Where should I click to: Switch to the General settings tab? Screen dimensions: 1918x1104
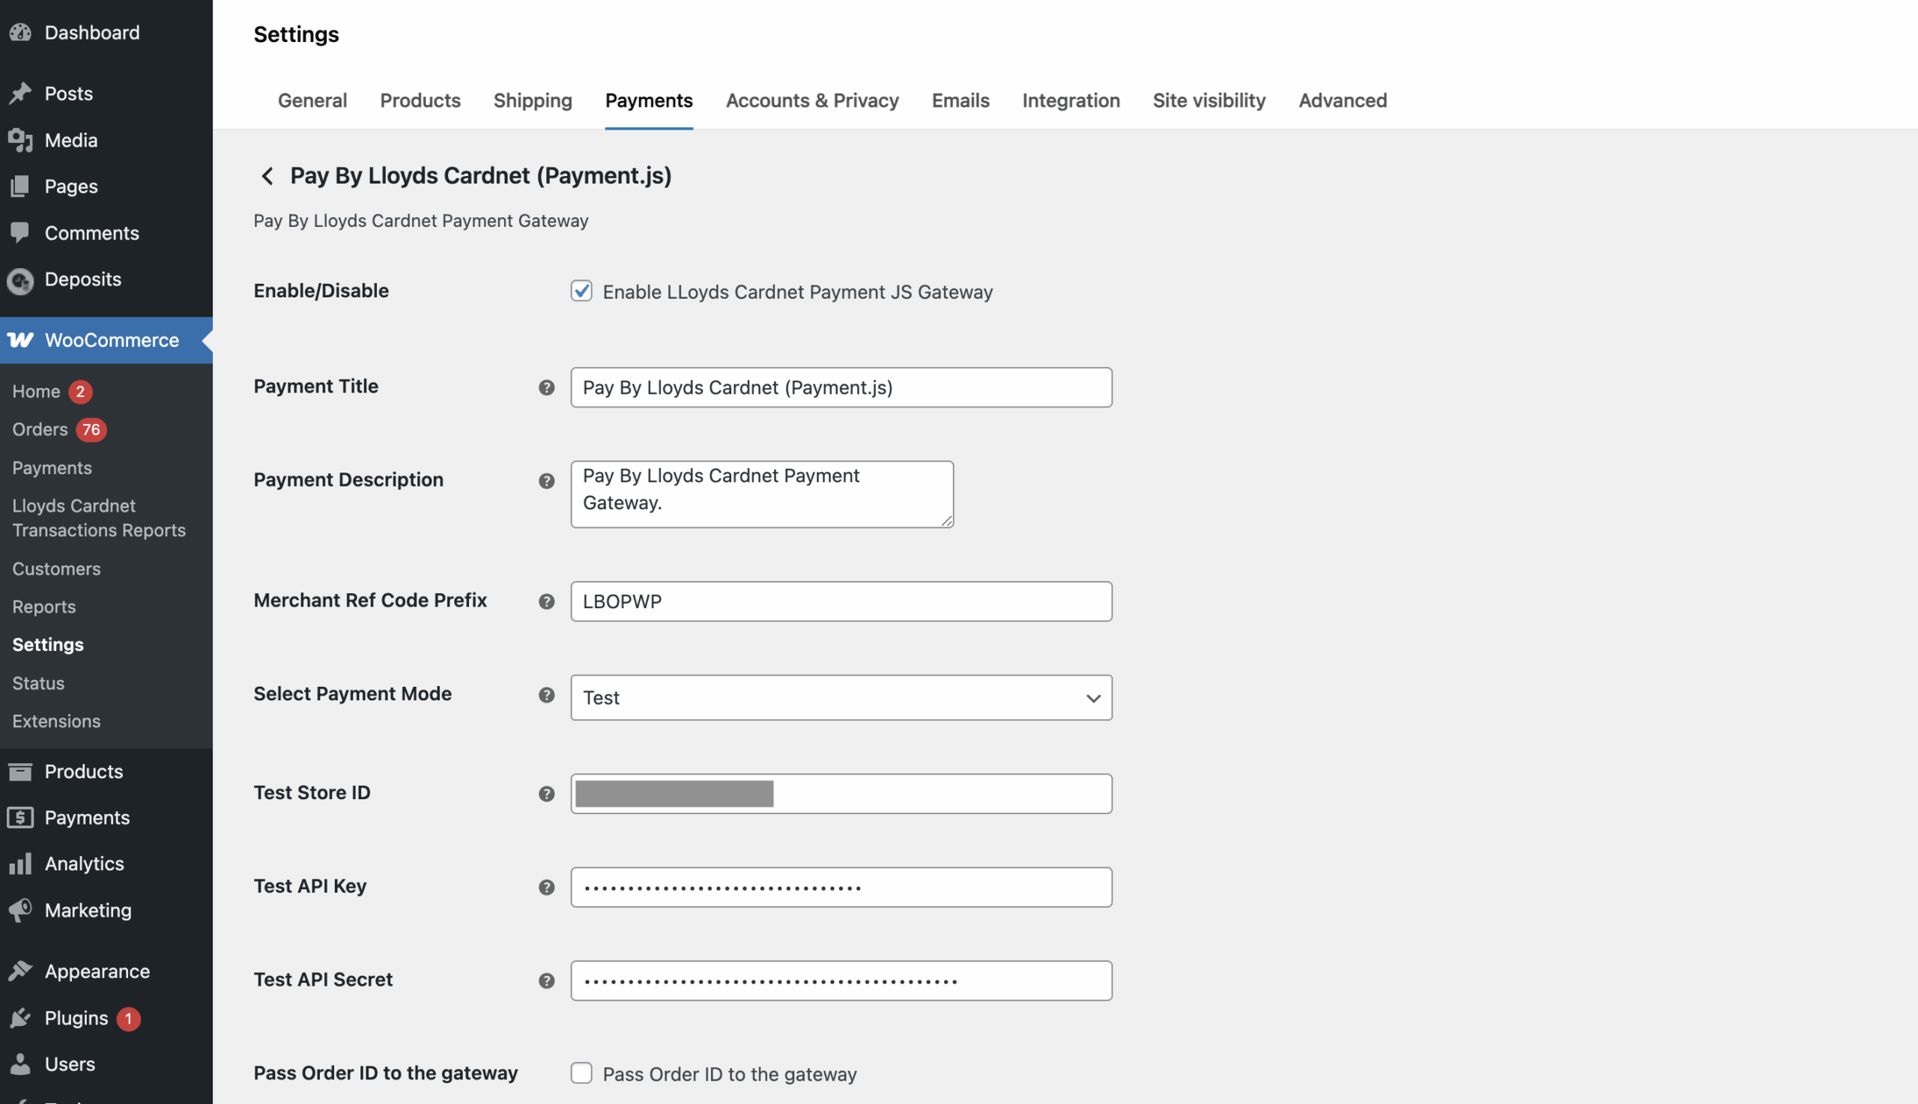[x=312, y=100]
